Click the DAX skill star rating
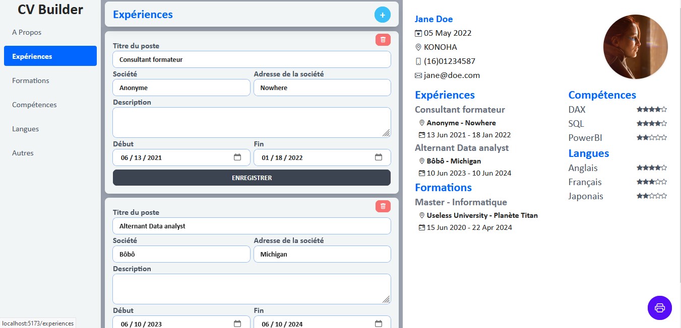This screenshot has height=328, width=681. click(x=651, y=109)
